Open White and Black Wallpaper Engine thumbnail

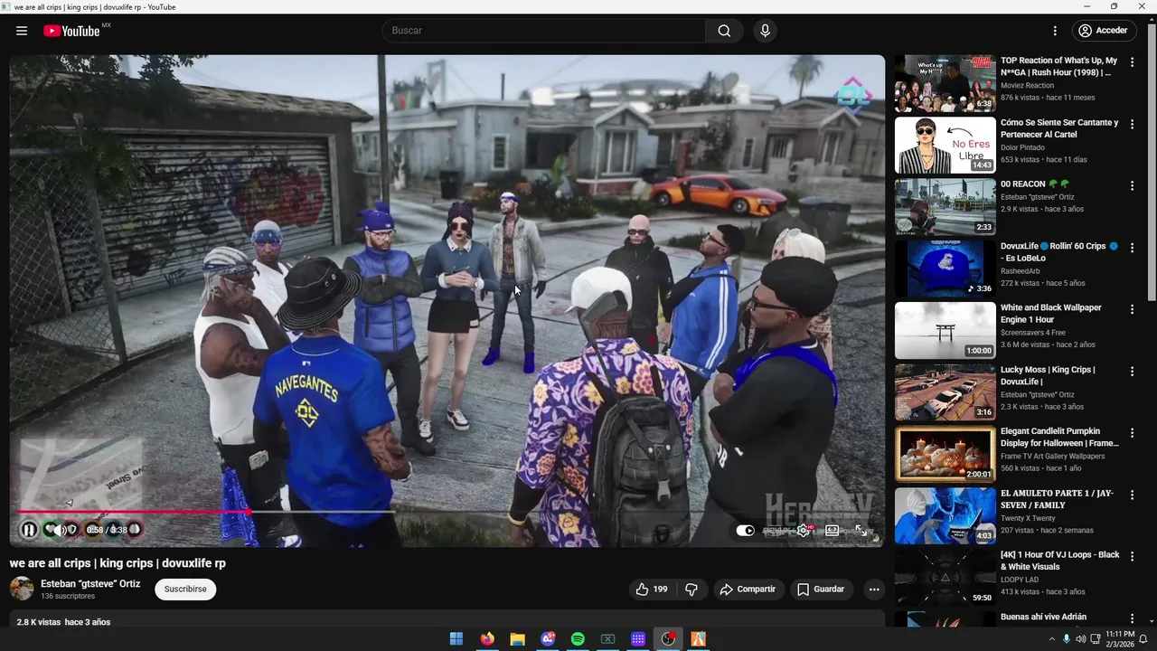tap(945, 330)
